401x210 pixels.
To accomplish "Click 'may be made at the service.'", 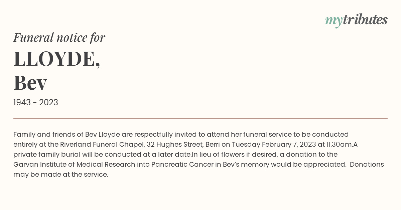I will coord(61,175).
